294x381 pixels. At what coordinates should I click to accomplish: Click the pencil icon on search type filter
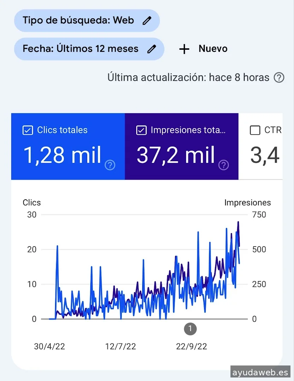pyautogui.click(x=147, y=20)
